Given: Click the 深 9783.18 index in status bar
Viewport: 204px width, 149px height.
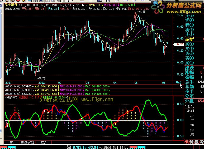Looking at the screenshot, I should (97, 147).
